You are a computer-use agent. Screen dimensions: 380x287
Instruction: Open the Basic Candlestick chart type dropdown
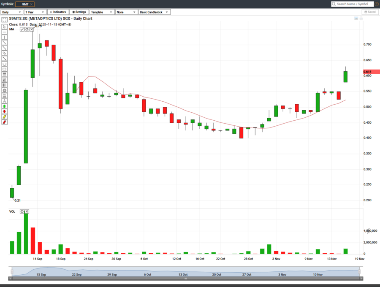155,12
